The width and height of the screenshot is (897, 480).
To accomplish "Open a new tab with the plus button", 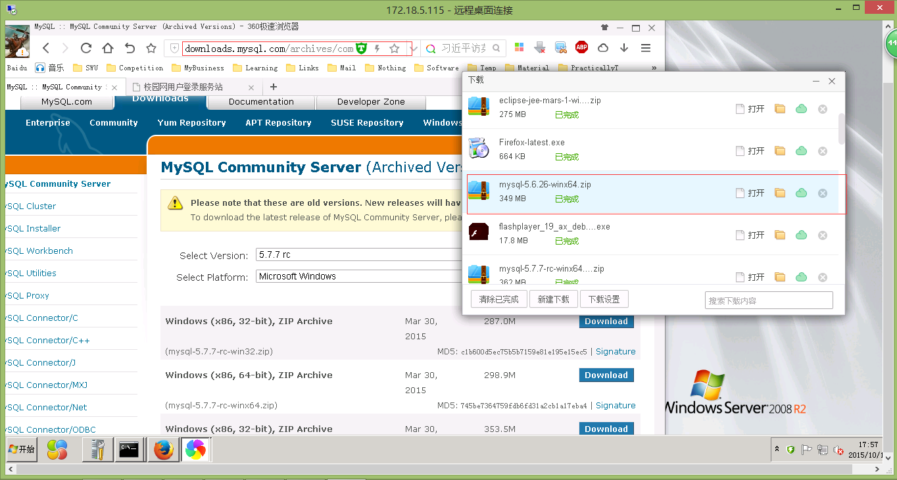I will (x=274, y=87).
